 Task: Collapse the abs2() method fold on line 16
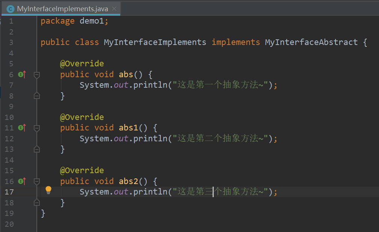pos(37,182)
